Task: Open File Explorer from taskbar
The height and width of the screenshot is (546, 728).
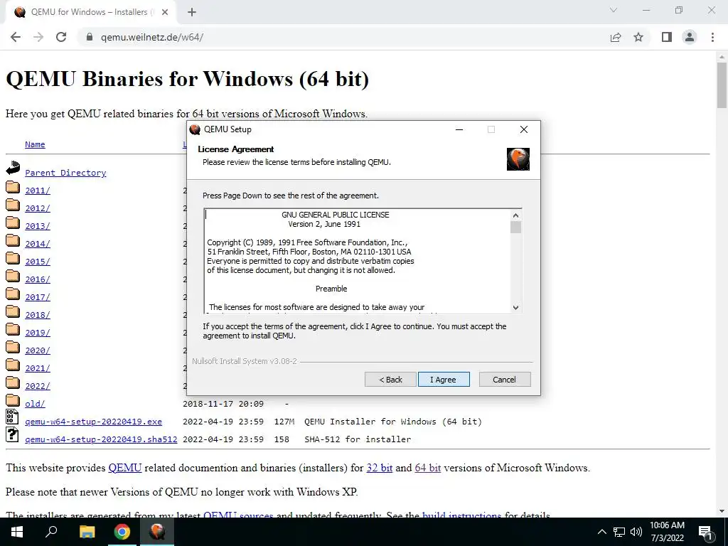Action: [87, 532]
